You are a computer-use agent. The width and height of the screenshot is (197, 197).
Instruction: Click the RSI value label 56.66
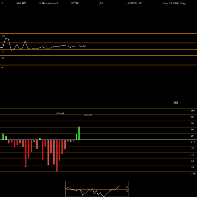[82, 46]
